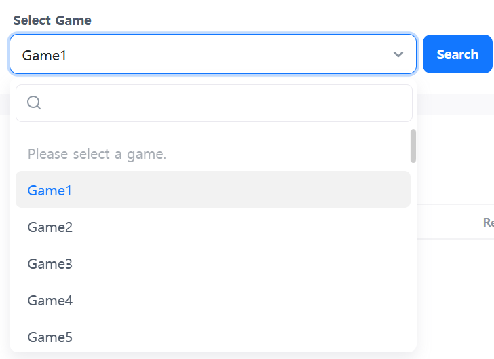Click the "Select Game" field label
This screenshot has width=494, height=359.
pos(52,20)
